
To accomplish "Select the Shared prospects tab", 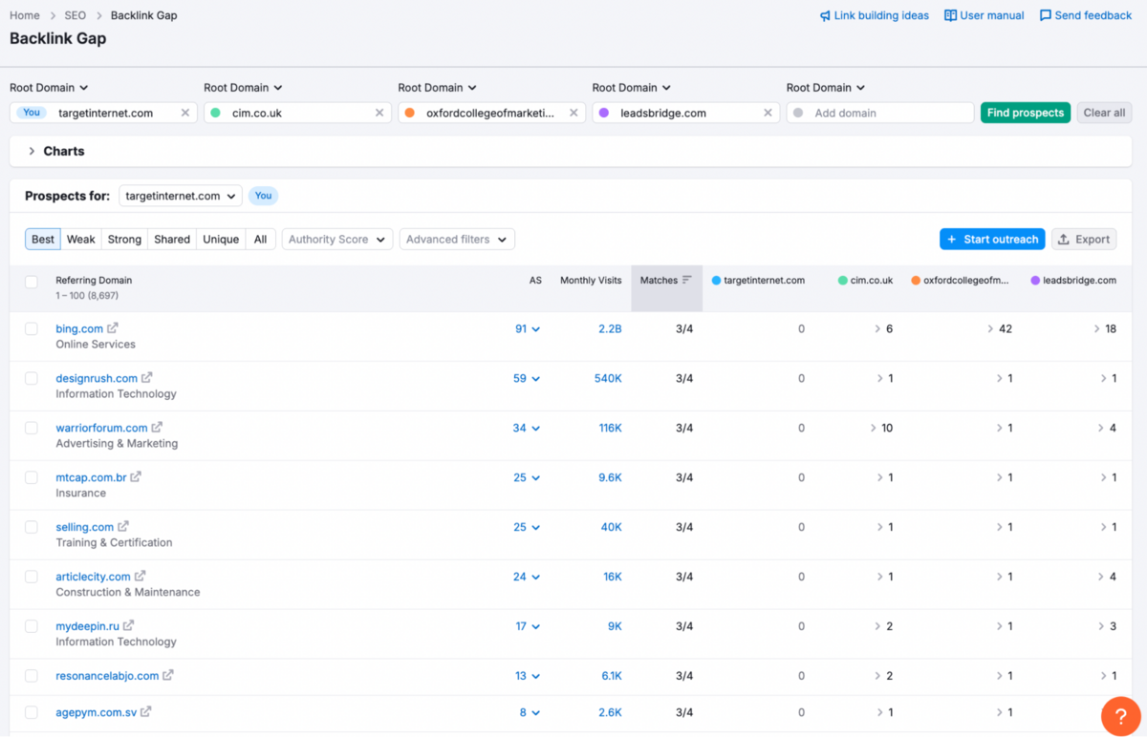I will [x=172, y=240].
